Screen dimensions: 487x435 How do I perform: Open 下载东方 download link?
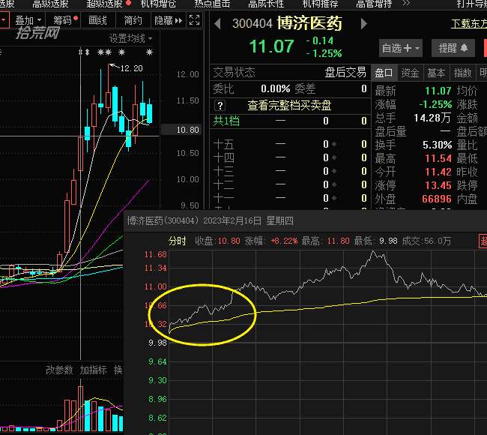pos(469,24)
